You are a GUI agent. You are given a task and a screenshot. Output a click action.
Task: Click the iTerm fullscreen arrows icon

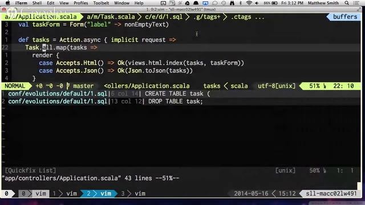[x=359, y=10]
